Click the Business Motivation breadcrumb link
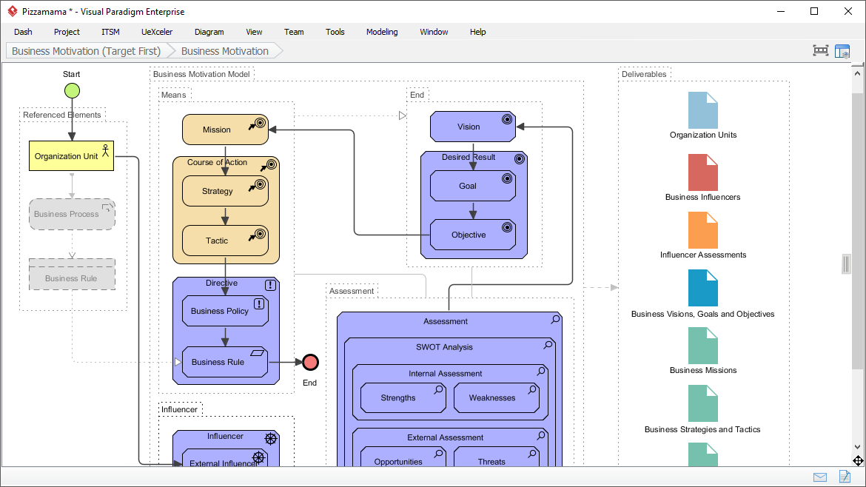 [x=224, y=50]
